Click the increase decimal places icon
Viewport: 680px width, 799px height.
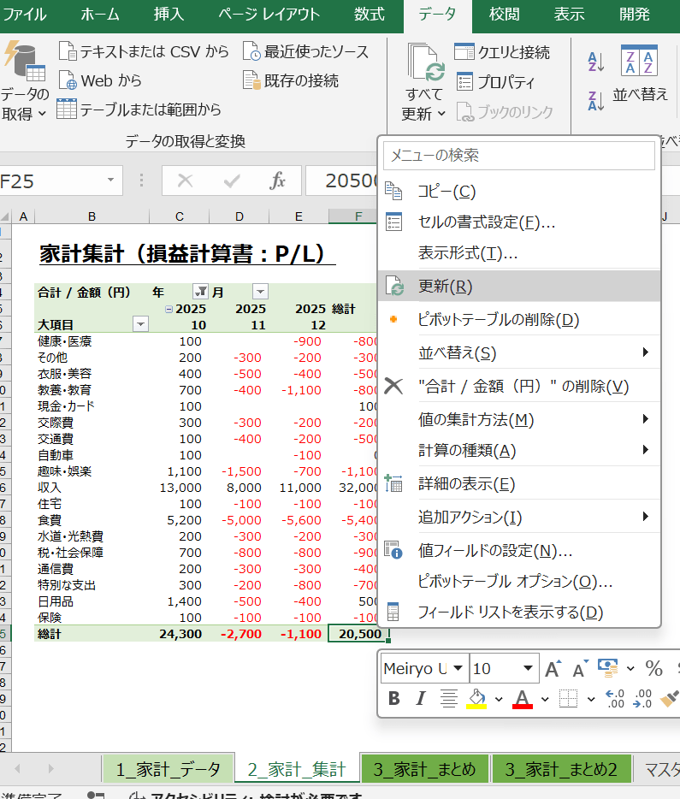tap(615, 698)
